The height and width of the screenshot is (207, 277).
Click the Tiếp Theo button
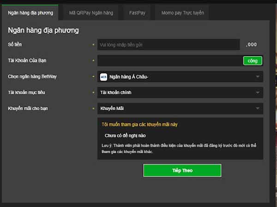(x=182, y=170)
